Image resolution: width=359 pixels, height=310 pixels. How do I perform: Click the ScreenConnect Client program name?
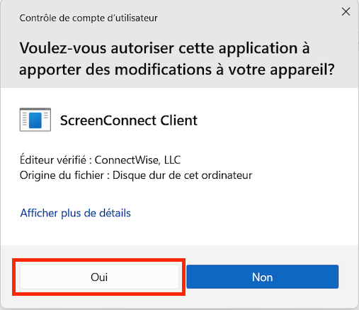[129, 121]
